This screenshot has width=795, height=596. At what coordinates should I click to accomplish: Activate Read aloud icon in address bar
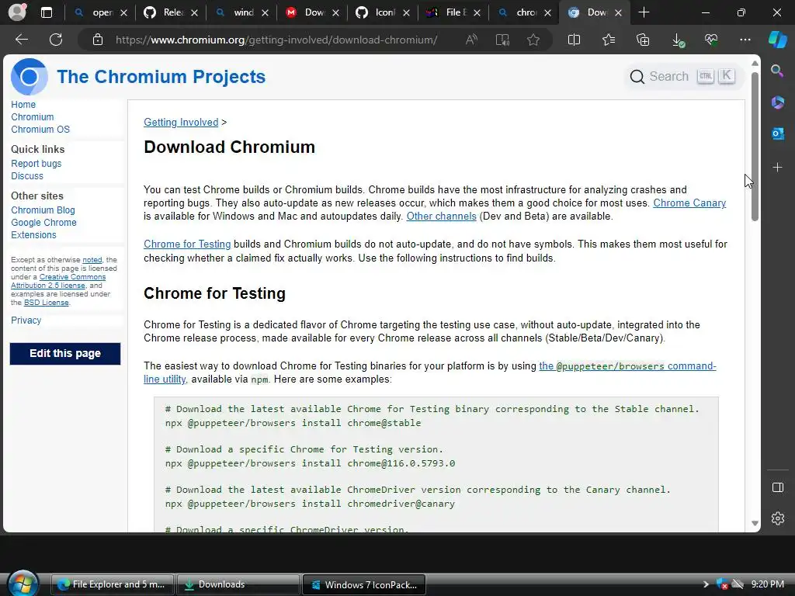[x=471, y=40]
